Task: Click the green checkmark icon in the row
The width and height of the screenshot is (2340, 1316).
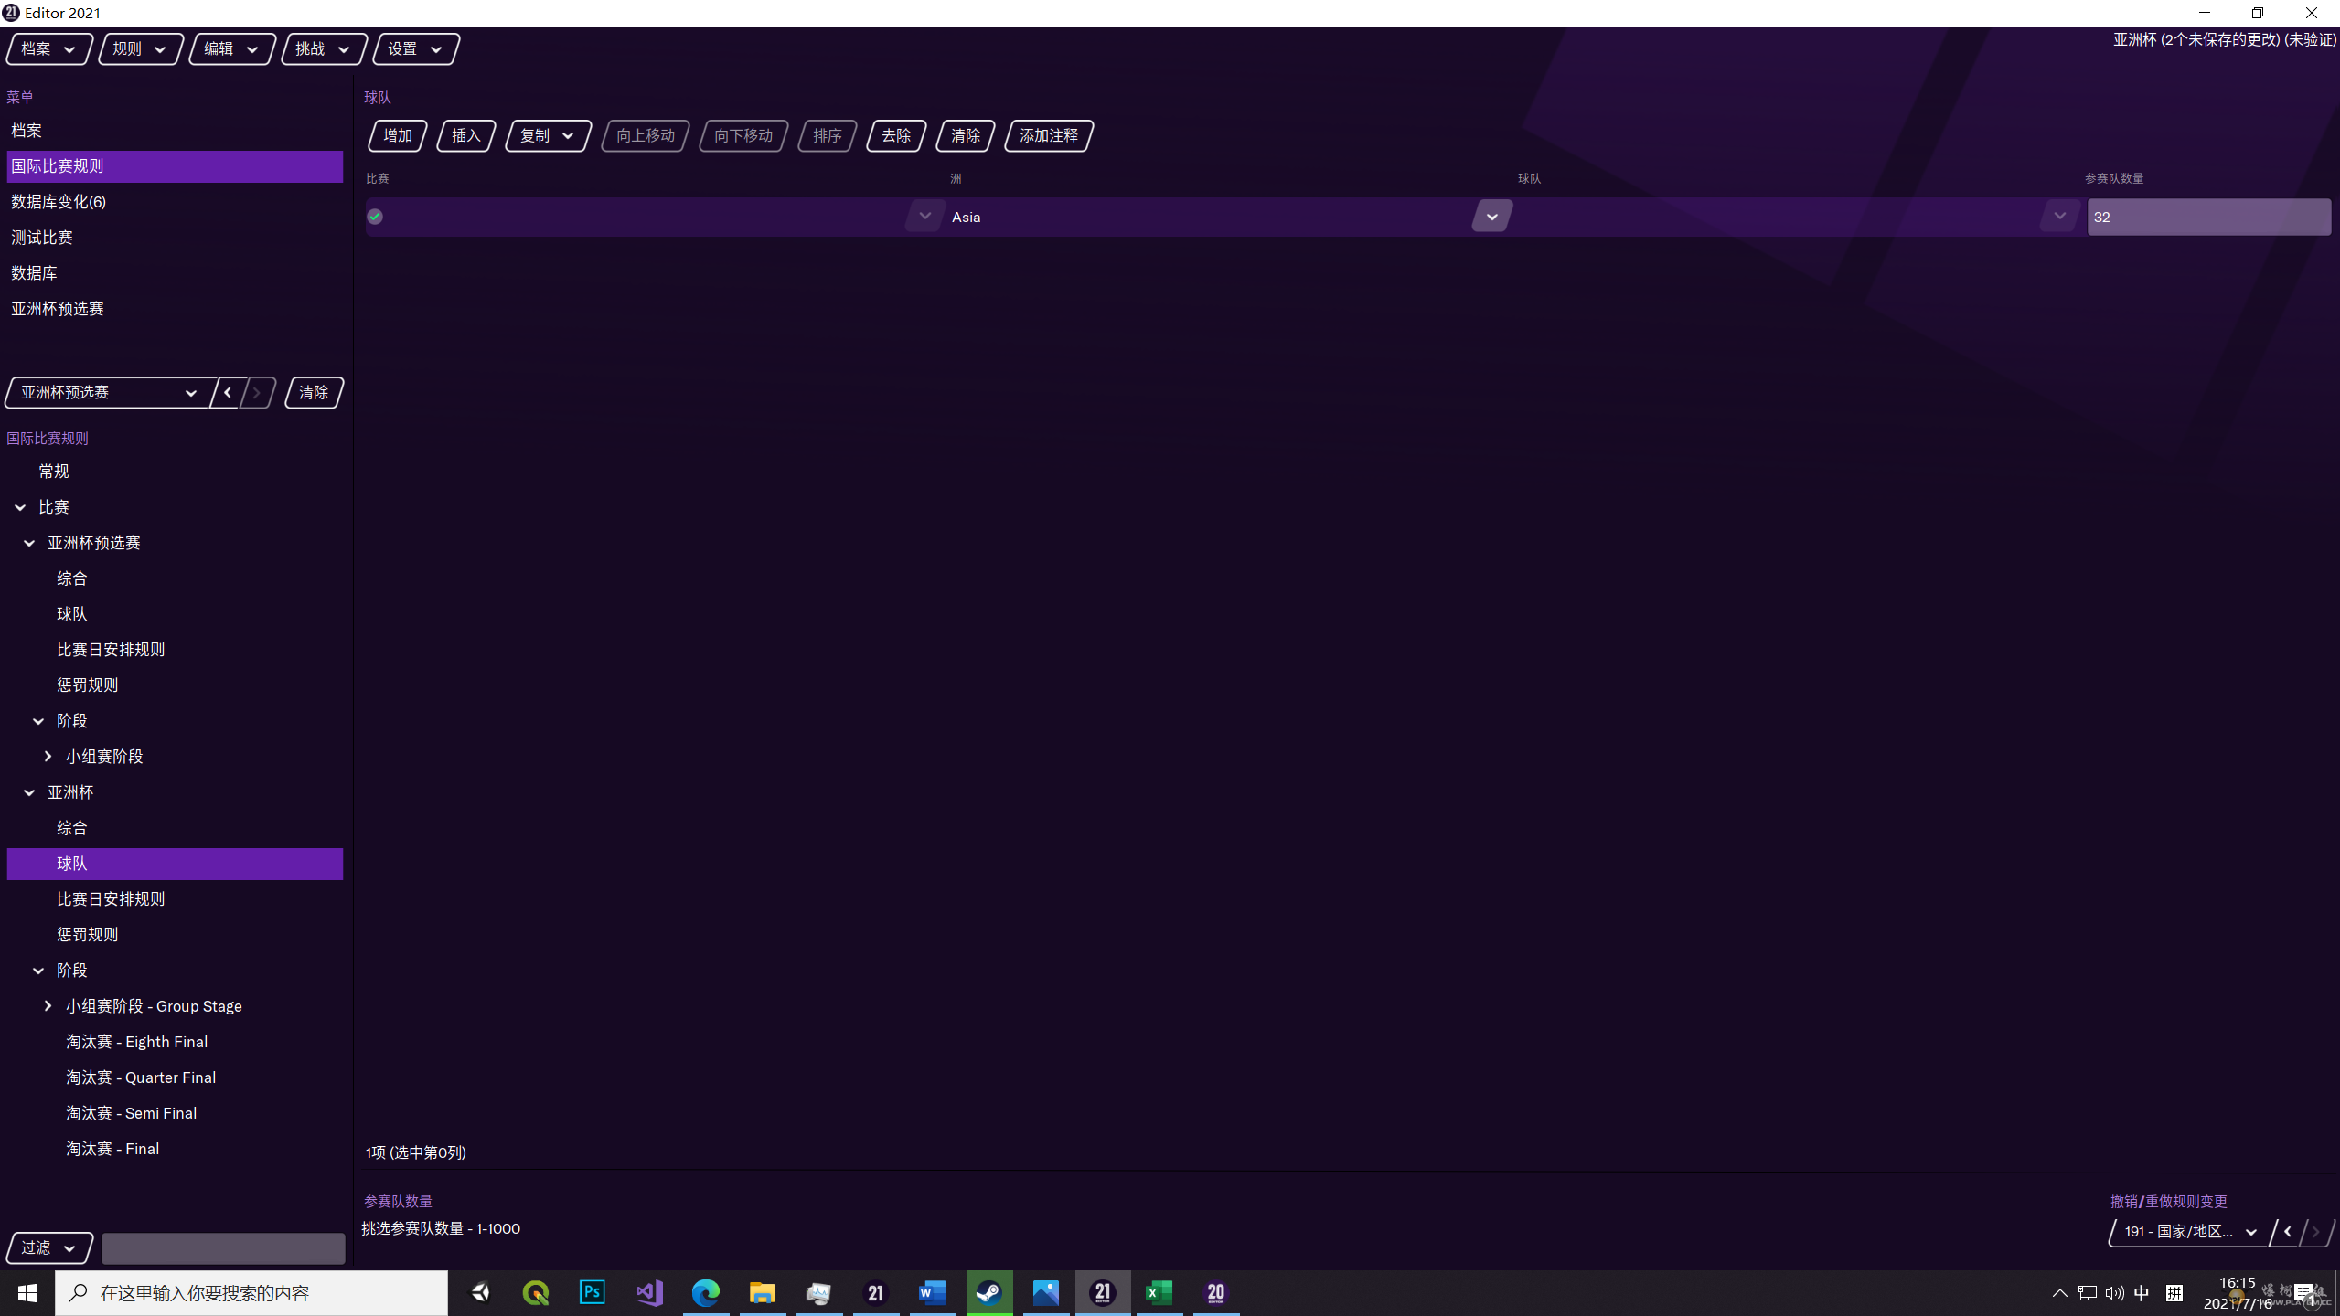Action: (375, 217)
